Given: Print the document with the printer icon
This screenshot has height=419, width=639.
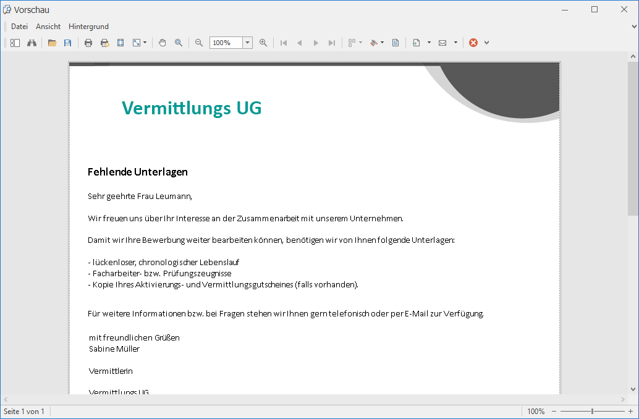Looking at the screenshot, I should click(x=88, y=43).
